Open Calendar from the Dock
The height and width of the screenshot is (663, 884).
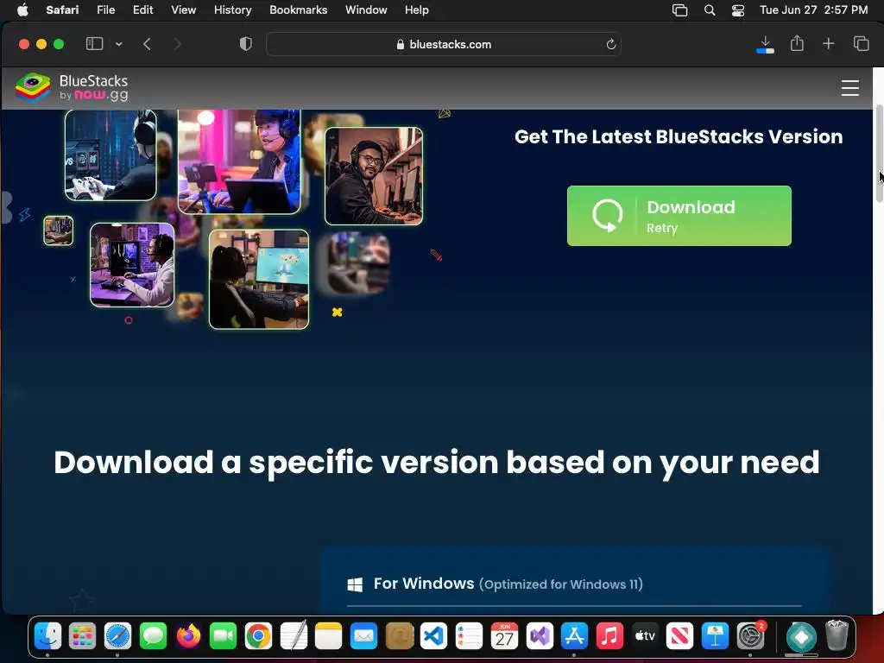pyautogui.click(x=504, y=636)
